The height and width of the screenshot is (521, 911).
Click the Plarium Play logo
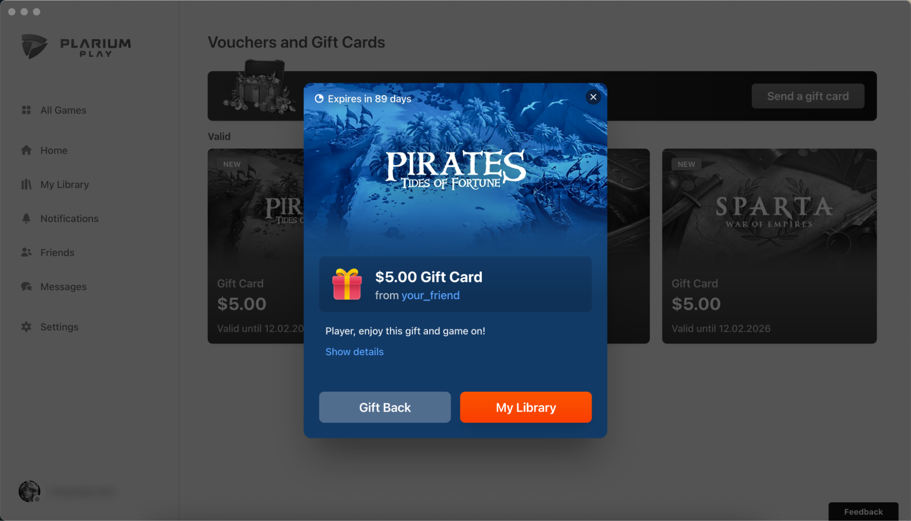coord(76,46)
